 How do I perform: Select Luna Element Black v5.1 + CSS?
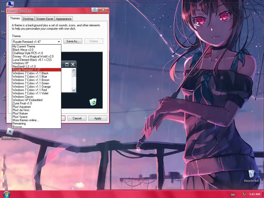point(37,60)
